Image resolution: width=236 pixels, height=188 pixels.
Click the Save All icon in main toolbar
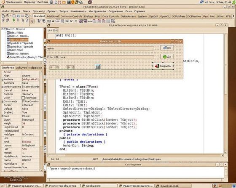click(18, 16)
